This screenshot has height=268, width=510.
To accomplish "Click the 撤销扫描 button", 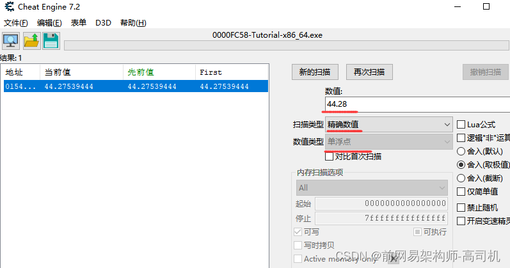I will pyautogui.click(x=485, y=72).
